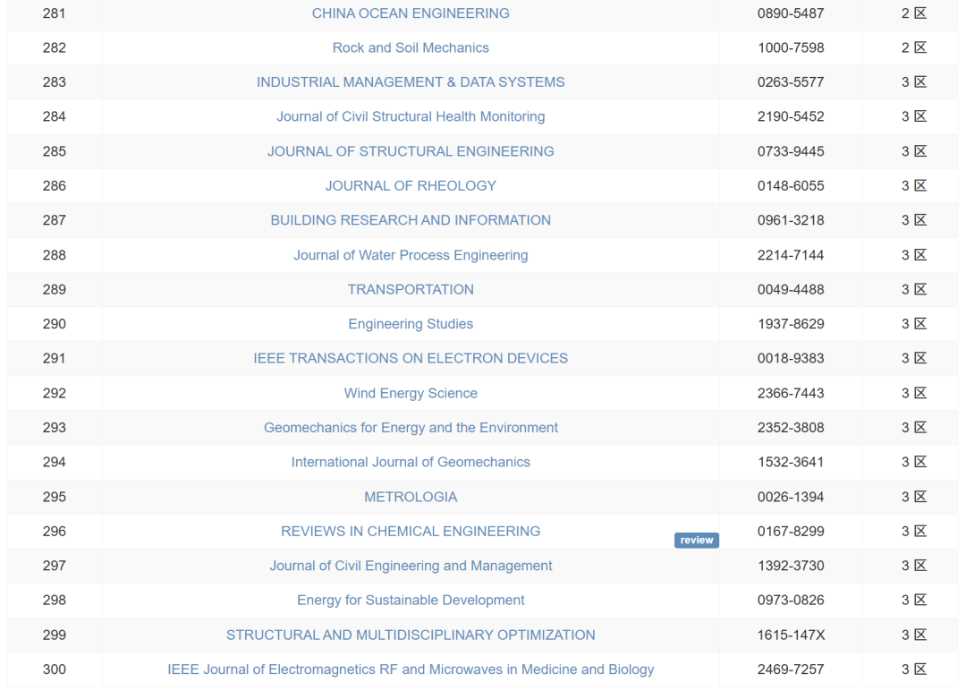This screenshot has width=966, height=691.
Task: Click the TRANSPORTATION journal link
Action: pos(411,290)
